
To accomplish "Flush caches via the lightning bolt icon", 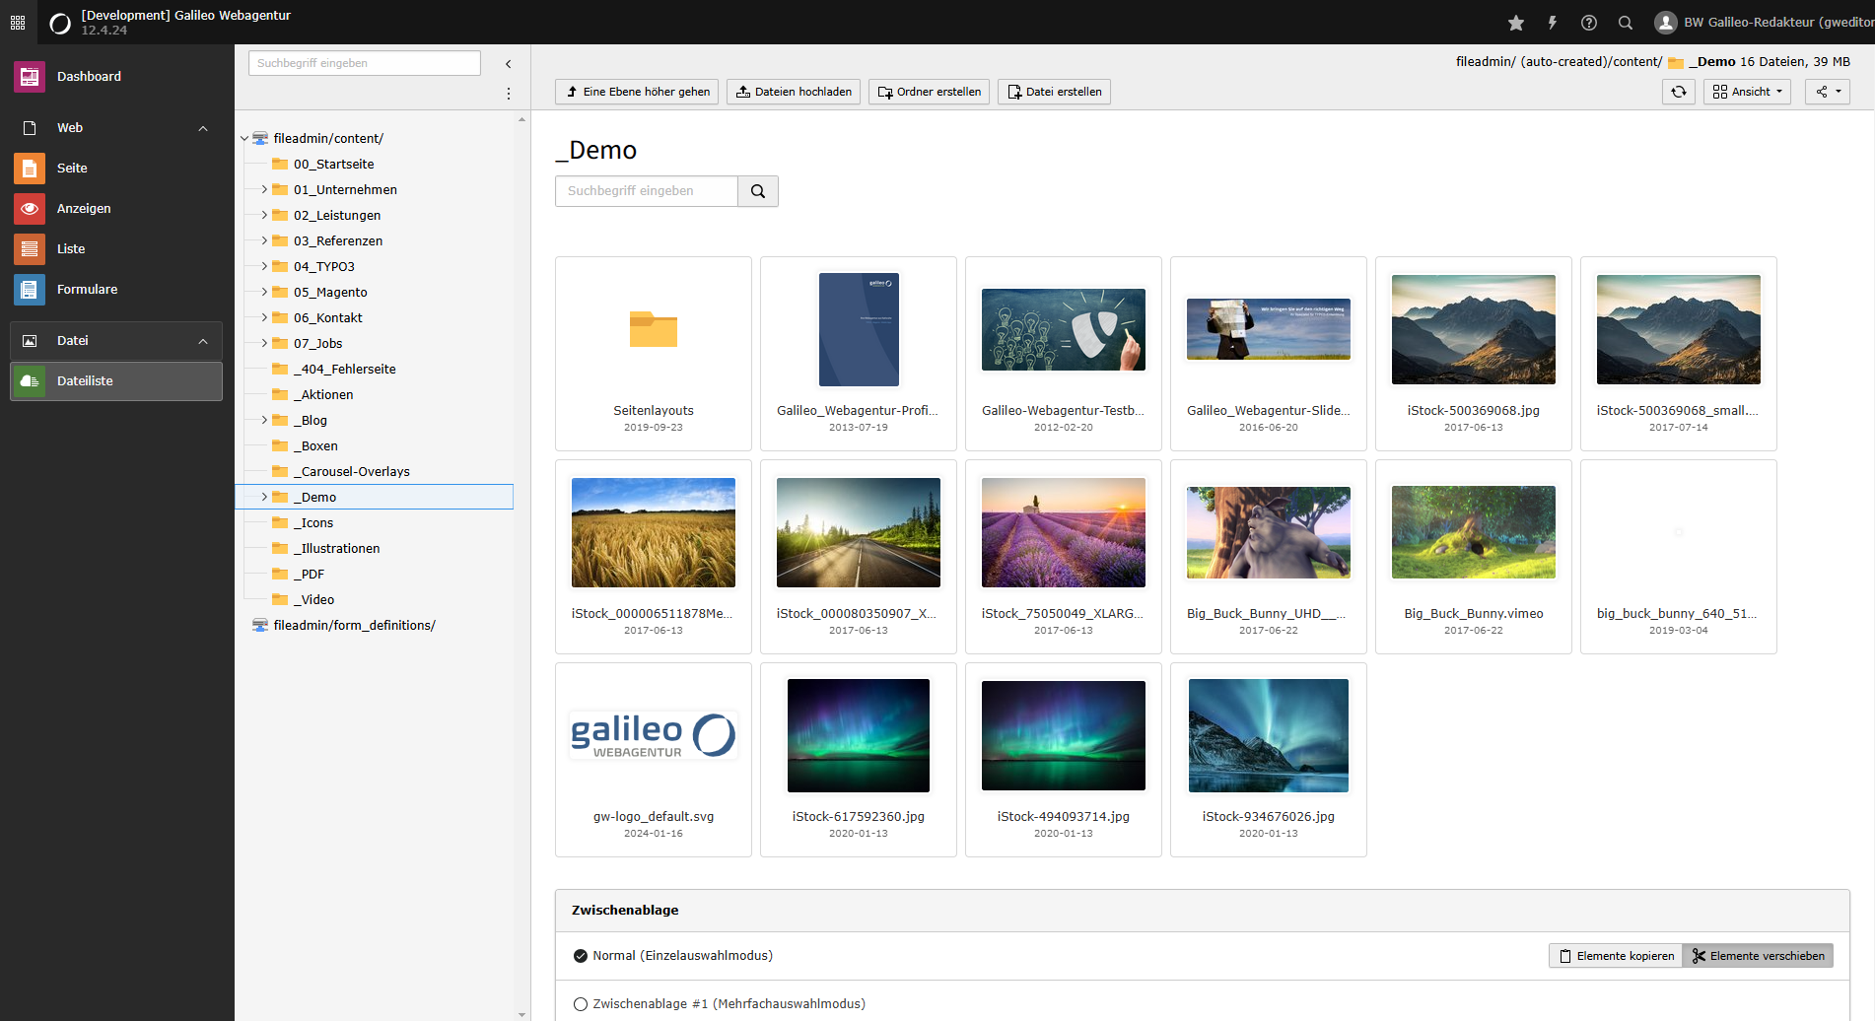I will click(x=1552, y=22).
